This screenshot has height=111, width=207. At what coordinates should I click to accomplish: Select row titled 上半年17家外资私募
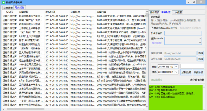click(74, 69)
